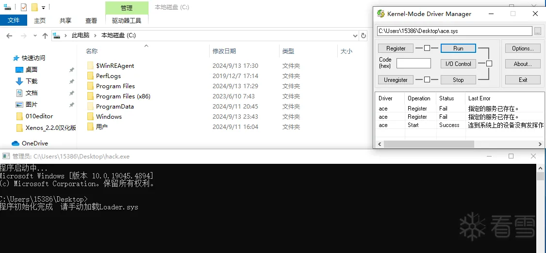
Task: Select the ProgramData folder icon
Action: pos(90,106)
